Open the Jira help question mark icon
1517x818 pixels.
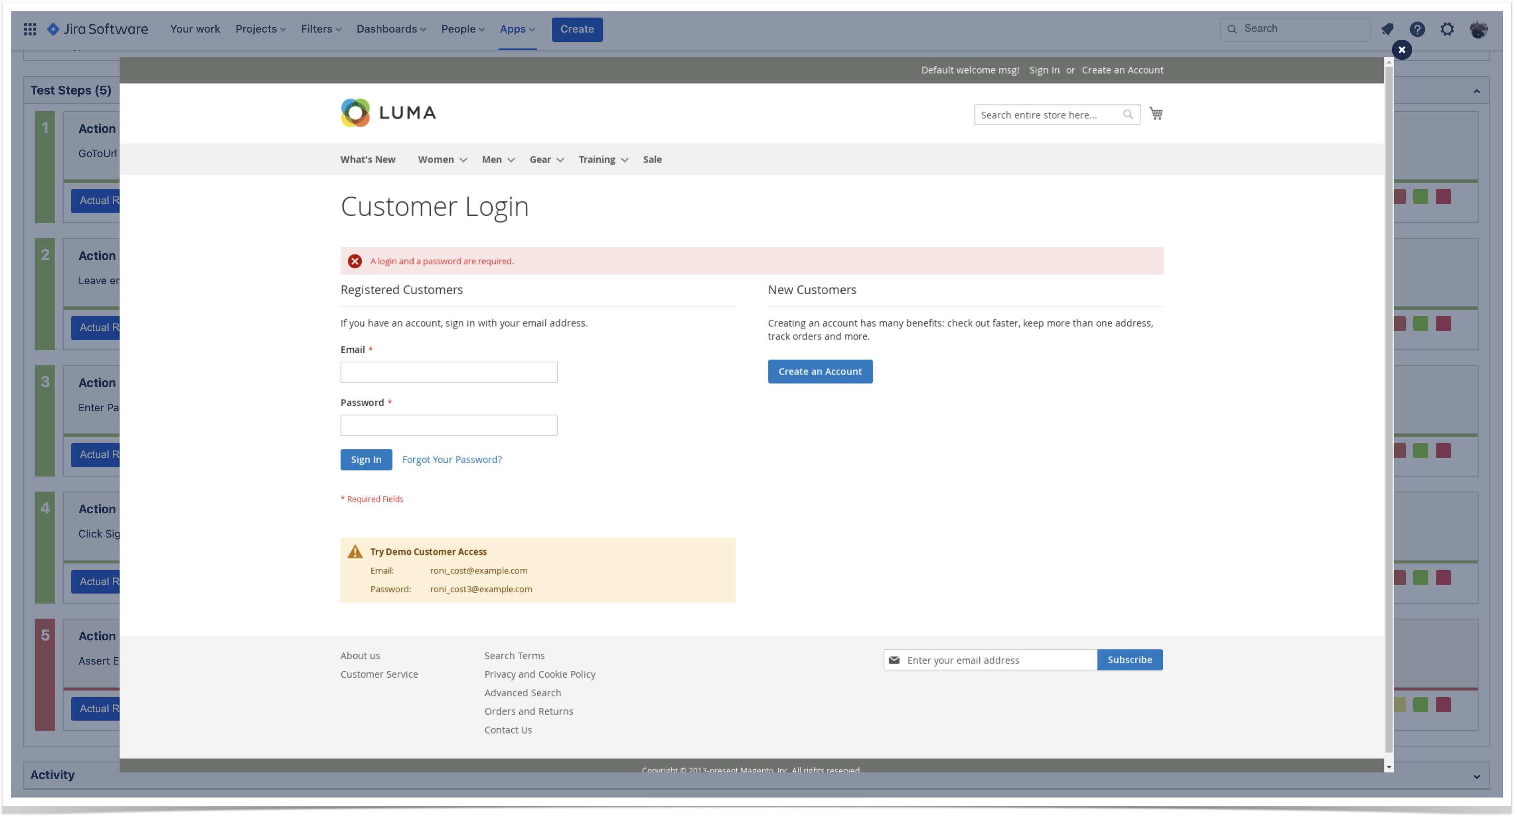click(1417, 29)
